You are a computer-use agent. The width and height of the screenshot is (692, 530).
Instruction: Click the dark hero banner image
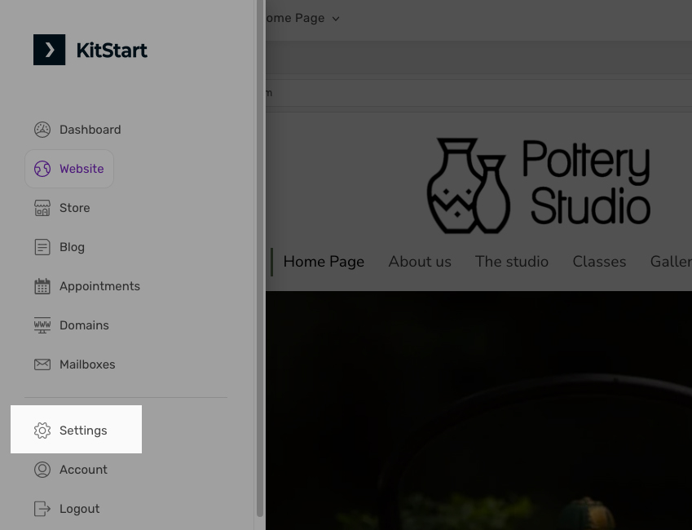tap(478, 410)
